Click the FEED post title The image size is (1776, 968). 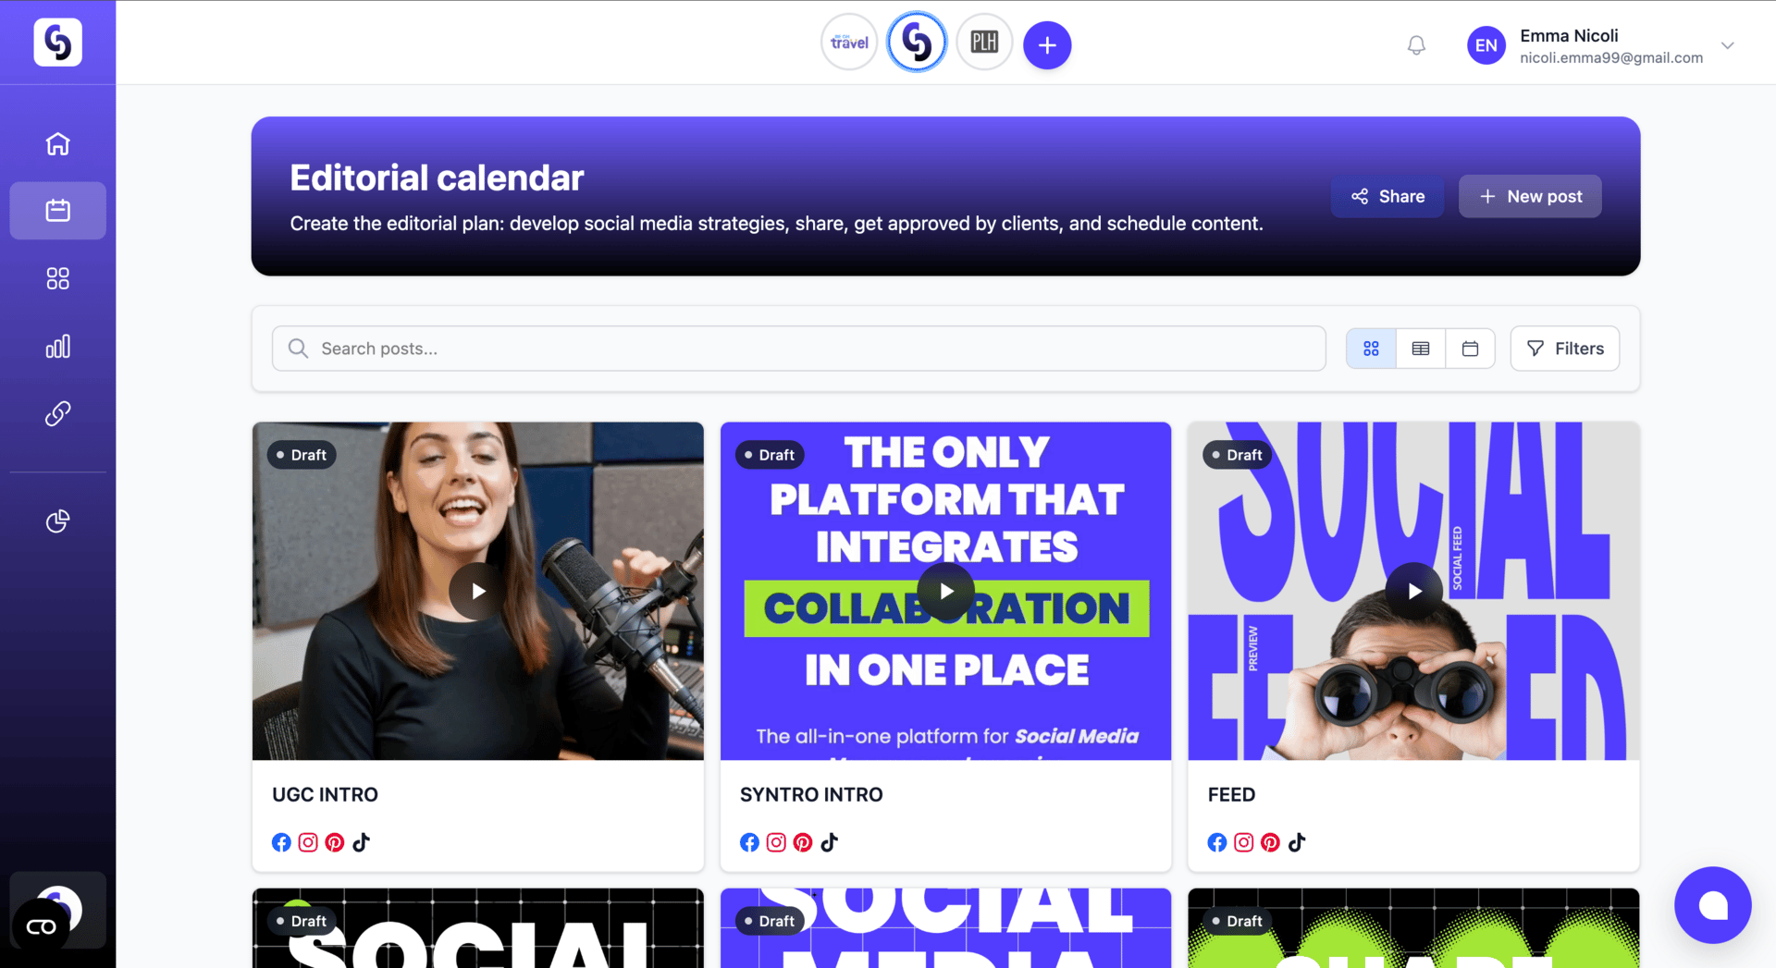(x=1231, y=795)
